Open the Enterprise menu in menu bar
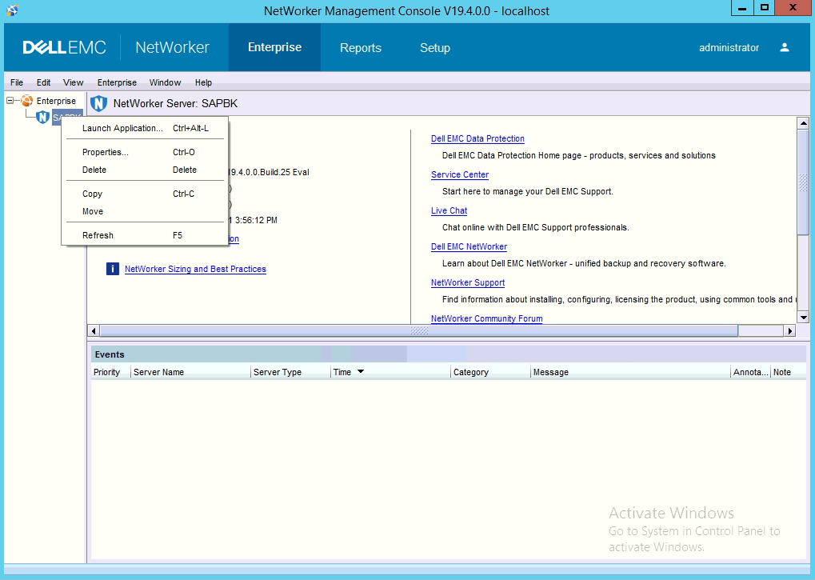815x580 pixels. pyautogui.click(x=117, y=82)
